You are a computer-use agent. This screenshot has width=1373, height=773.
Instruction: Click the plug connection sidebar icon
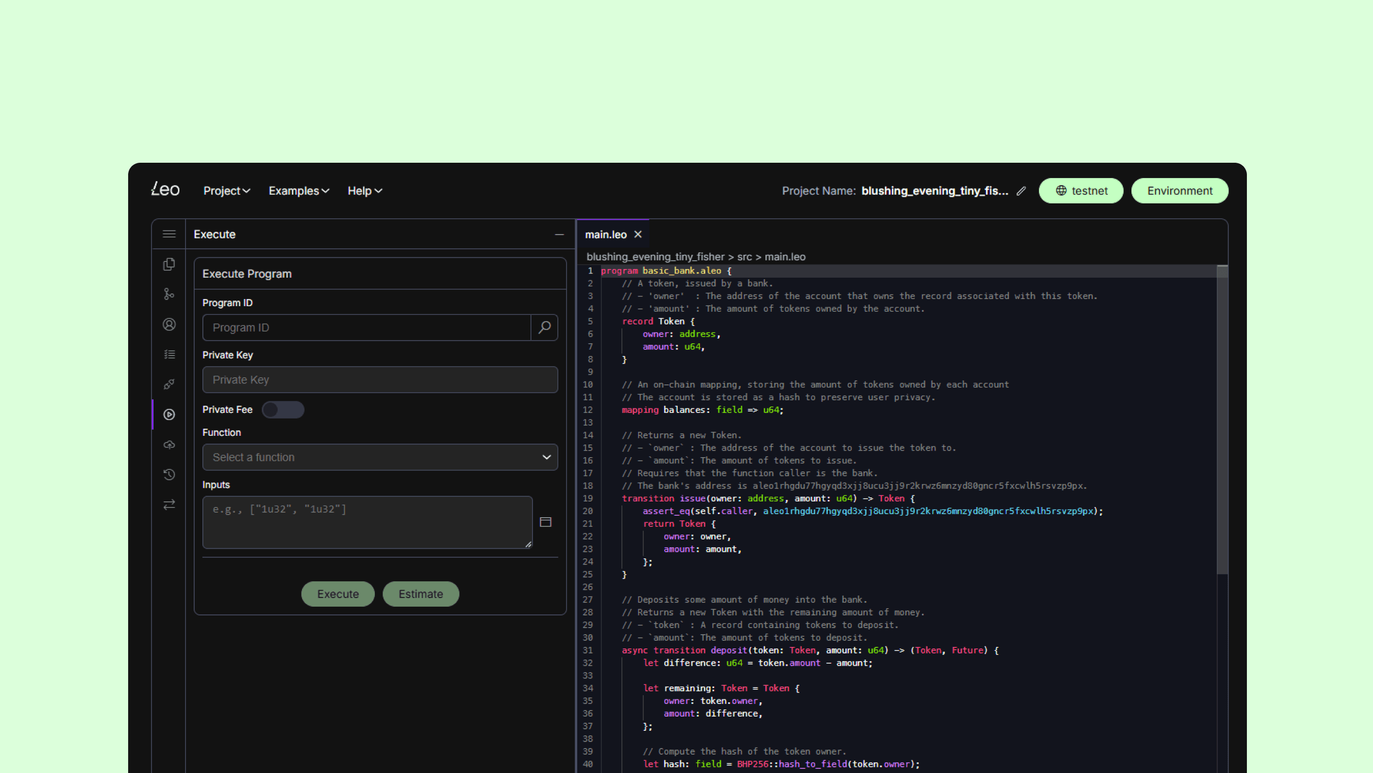coord(169,384)
